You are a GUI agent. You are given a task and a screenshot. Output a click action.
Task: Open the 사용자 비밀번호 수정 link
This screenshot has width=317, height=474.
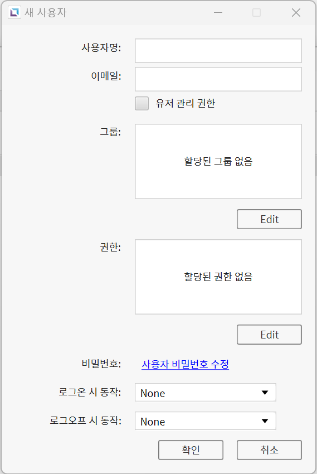(x=185, y=364)
